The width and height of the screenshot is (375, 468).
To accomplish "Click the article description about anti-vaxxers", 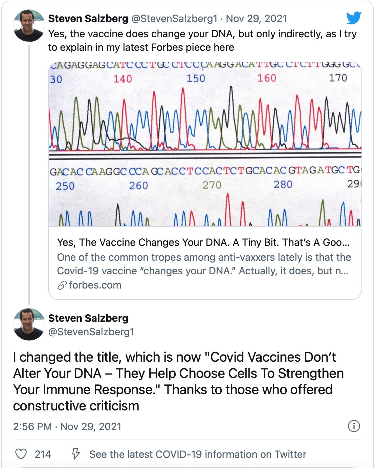I will pyautogui.click(x=204, y=264).
